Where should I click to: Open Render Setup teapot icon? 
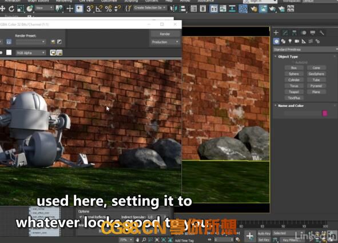[254, 9]
